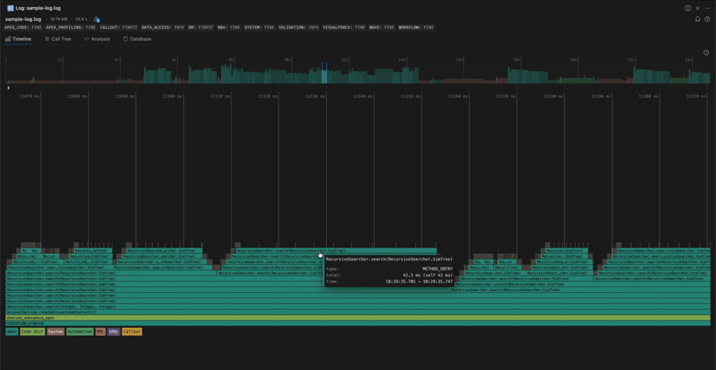Image resolution: width=716 pixels, height=370 pixels.
Task: Click the notification bell icon
Action: [x=697, y=19]
